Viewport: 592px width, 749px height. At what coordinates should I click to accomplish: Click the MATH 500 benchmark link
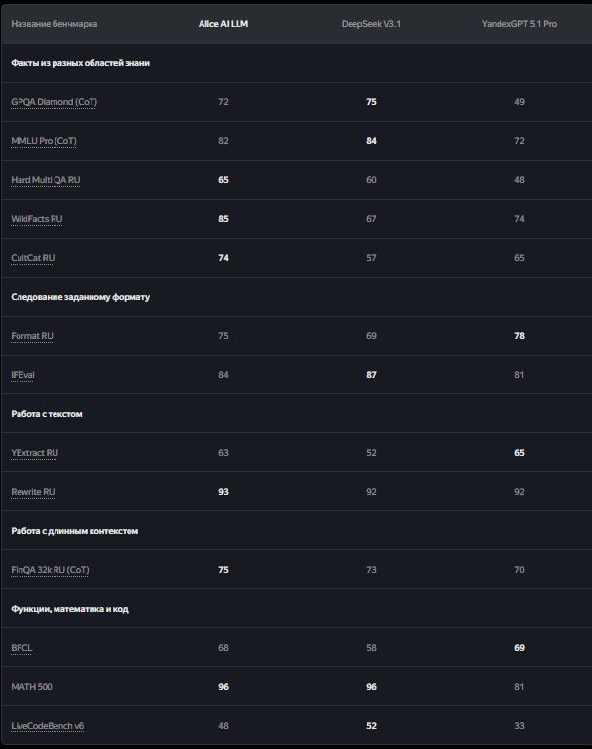31,687
